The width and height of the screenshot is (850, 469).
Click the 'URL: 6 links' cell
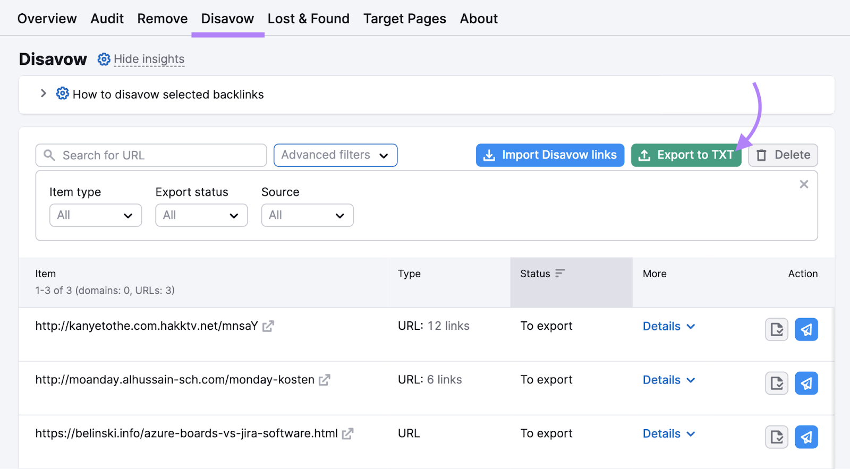point(430,380)
